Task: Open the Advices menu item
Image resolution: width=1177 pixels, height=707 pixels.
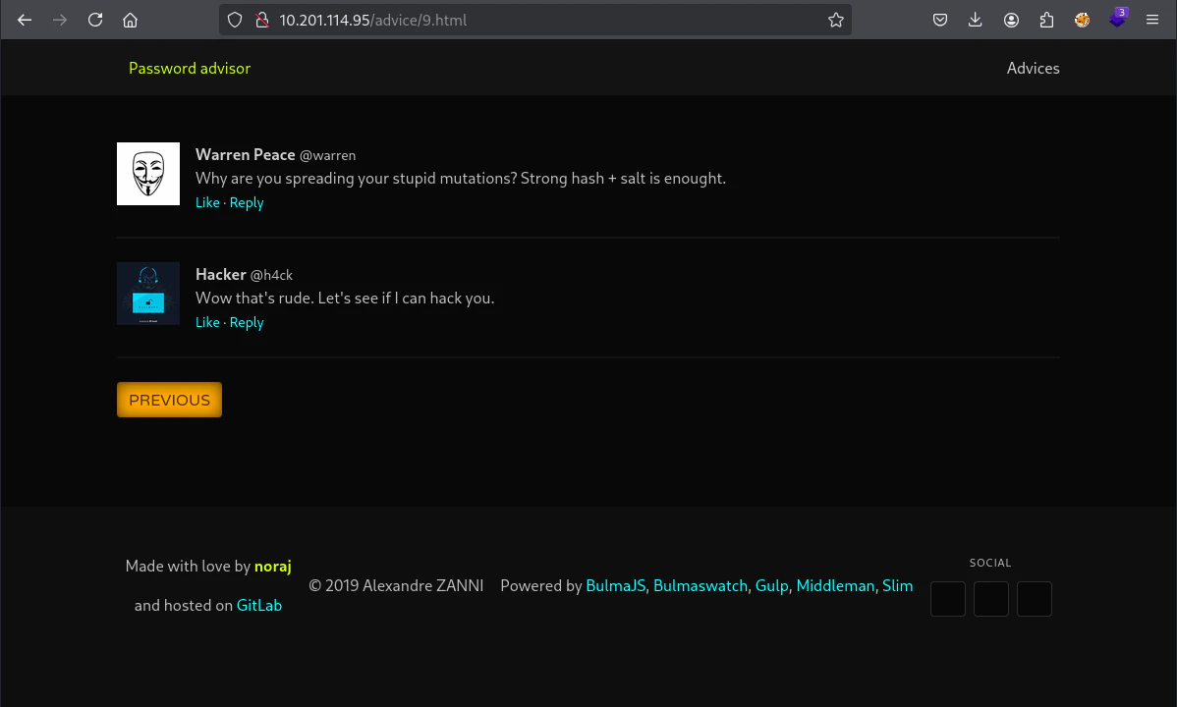Action: 1033,69
